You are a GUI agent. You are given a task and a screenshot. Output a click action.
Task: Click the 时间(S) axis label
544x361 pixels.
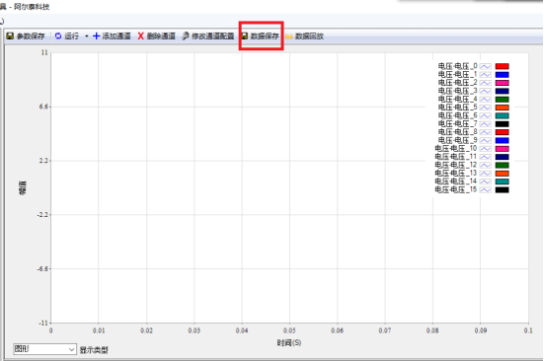pos(289,343)
